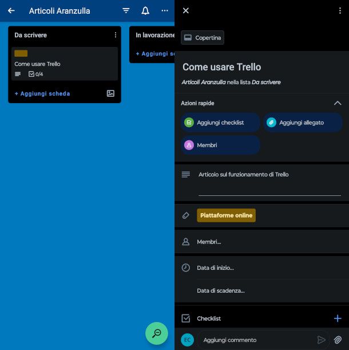
Task: Click the label tag icon
Action: (x=186, y=215)
